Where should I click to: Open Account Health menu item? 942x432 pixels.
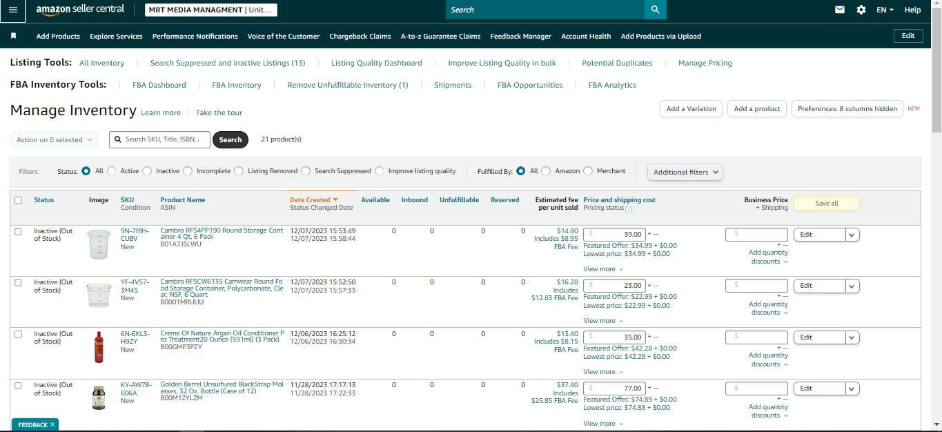coord(586,36)
